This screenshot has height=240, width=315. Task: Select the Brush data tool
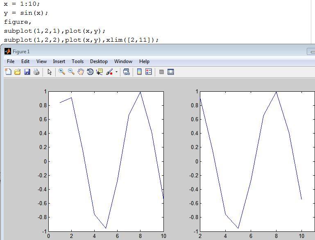coord(109,72)
